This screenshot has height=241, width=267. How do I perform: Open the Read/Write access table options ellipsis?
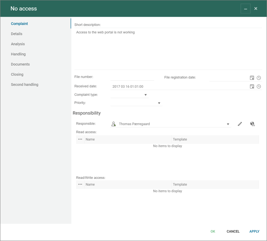[80, 184]
